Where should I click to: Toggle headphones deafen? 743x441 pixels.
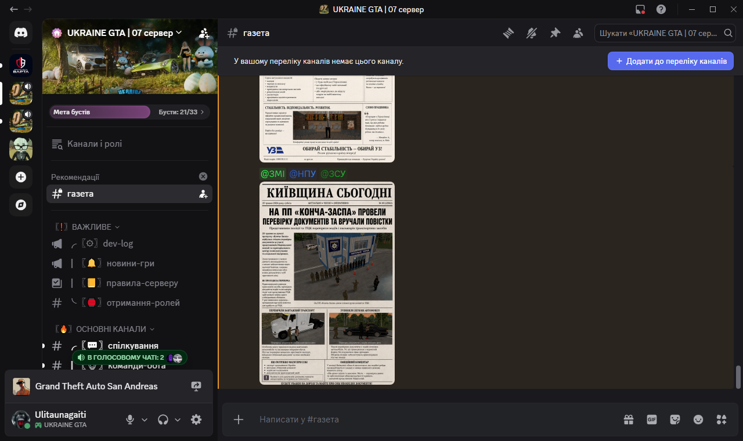[x=163, y=419]
